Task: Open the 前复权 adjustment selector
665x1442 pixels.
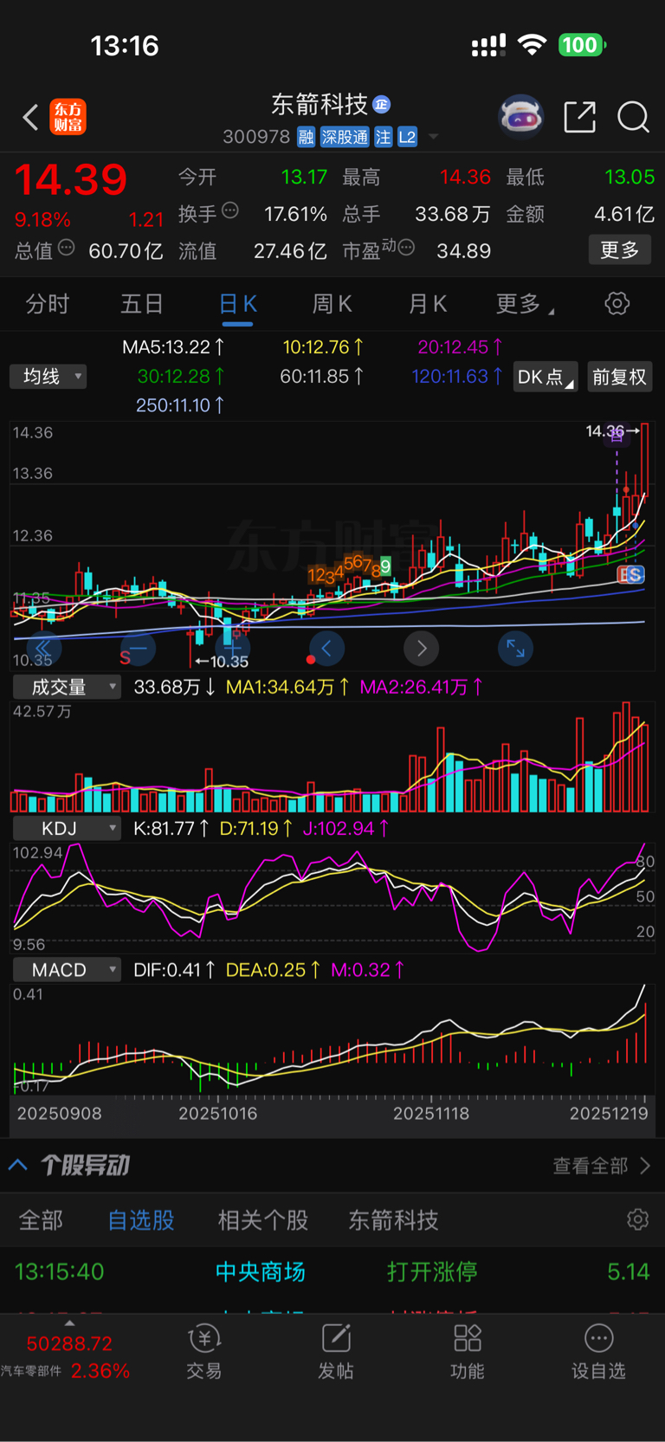Action: pos(619,377)
